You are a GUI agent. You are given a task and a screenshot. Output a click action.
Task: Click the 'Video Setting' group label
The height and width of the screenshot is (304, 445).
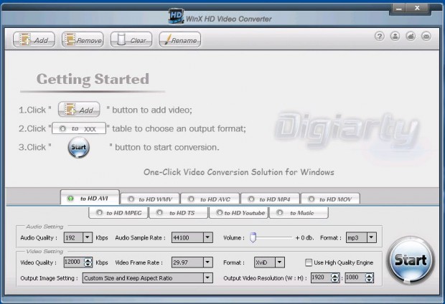[x=44, y=251]
